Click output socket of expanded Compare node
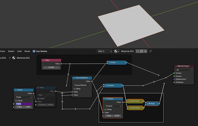 (123, 102)
